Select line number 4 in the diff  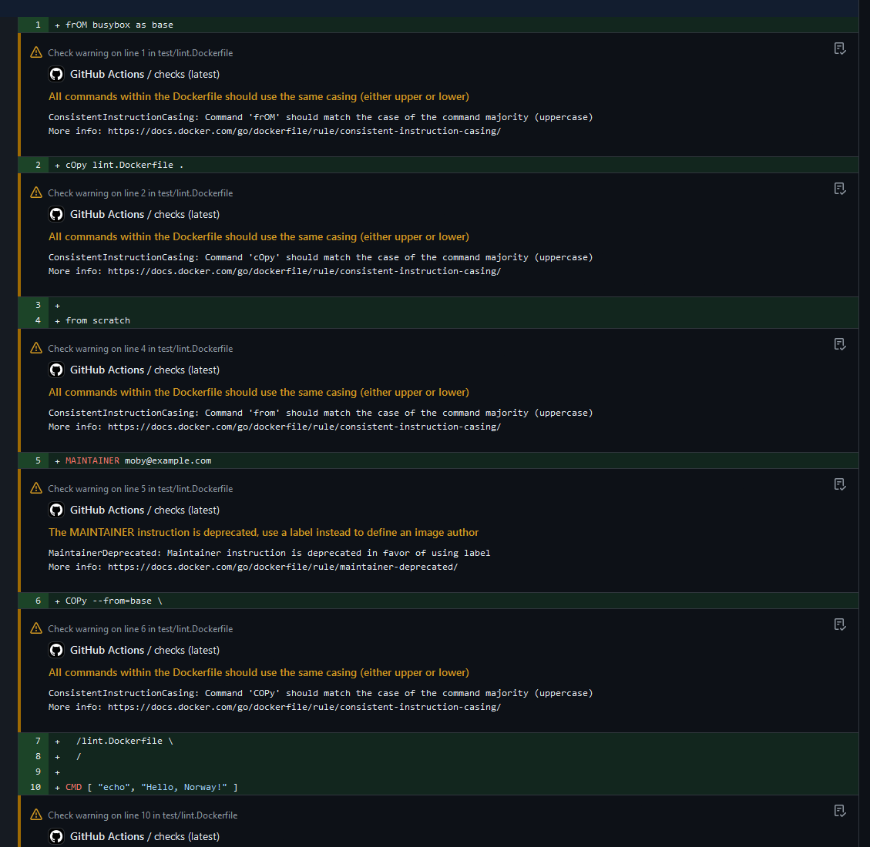click(x=36, y=320)
